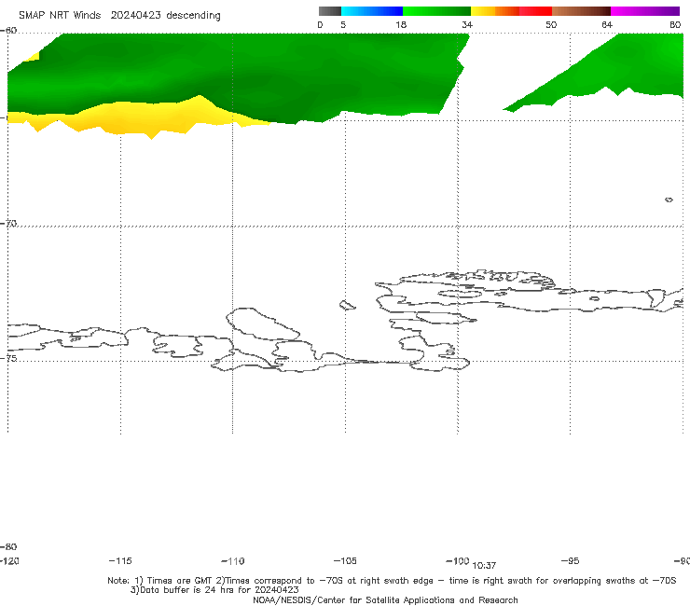Click the color bar label "5"
Viewport: 690px width, 606px height.
pos(343,25)
